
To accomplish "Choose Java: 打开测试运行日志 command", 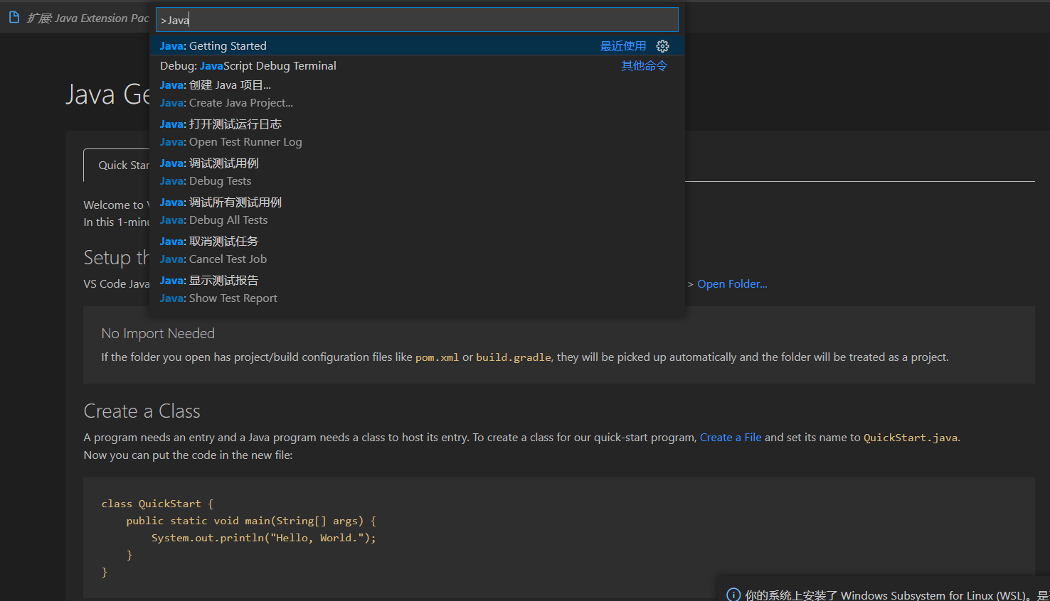I will pyautogui.click(x=417, y=133).
